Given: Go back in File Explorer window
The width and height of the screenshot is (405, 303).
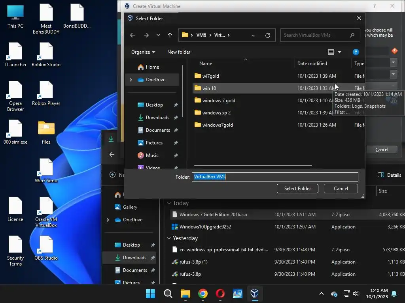Looking at the screenshot, I should tap(112, 155).
